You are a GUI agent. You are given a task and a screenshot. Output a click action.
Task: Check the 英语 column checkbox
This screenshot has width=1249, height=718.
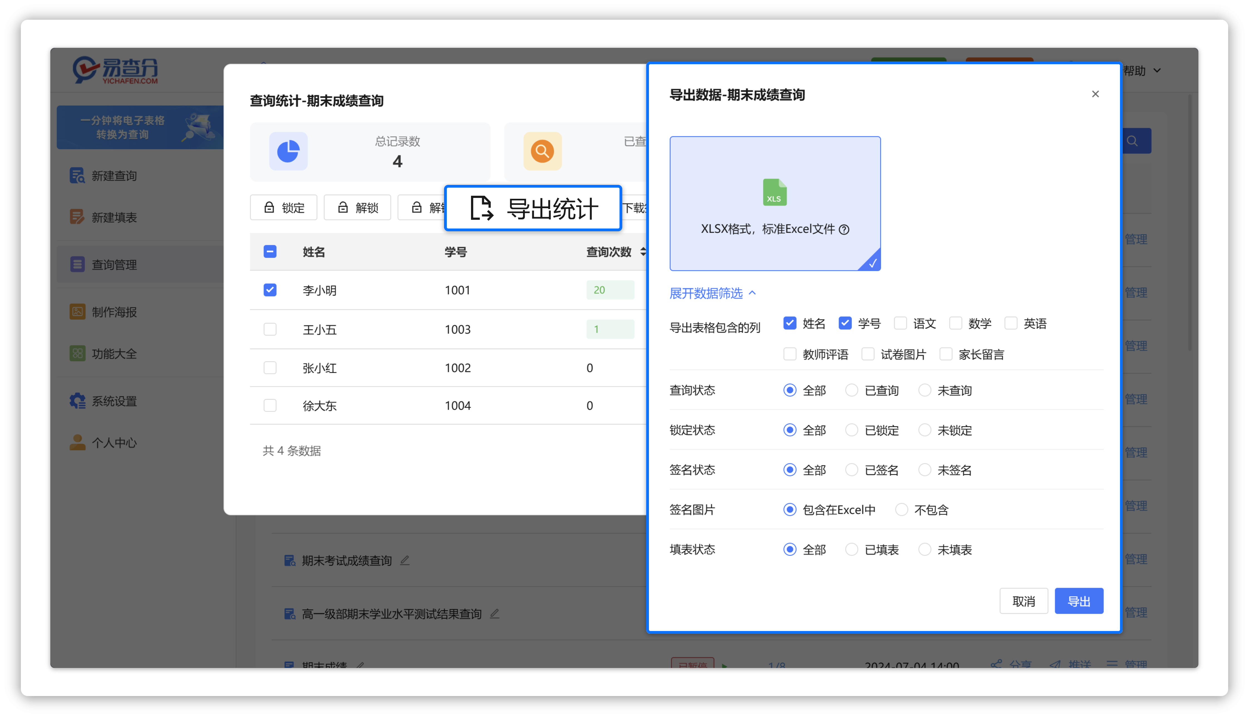coord(1010,324)
